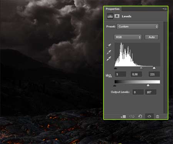Viewport: 173px width, 144px height.
Task: Clip adjustment to layer below icon
Action: [123, 116]
